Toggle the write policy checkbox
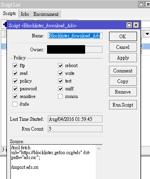Screen dimensions: 150x179 click(x=60, y=73)
